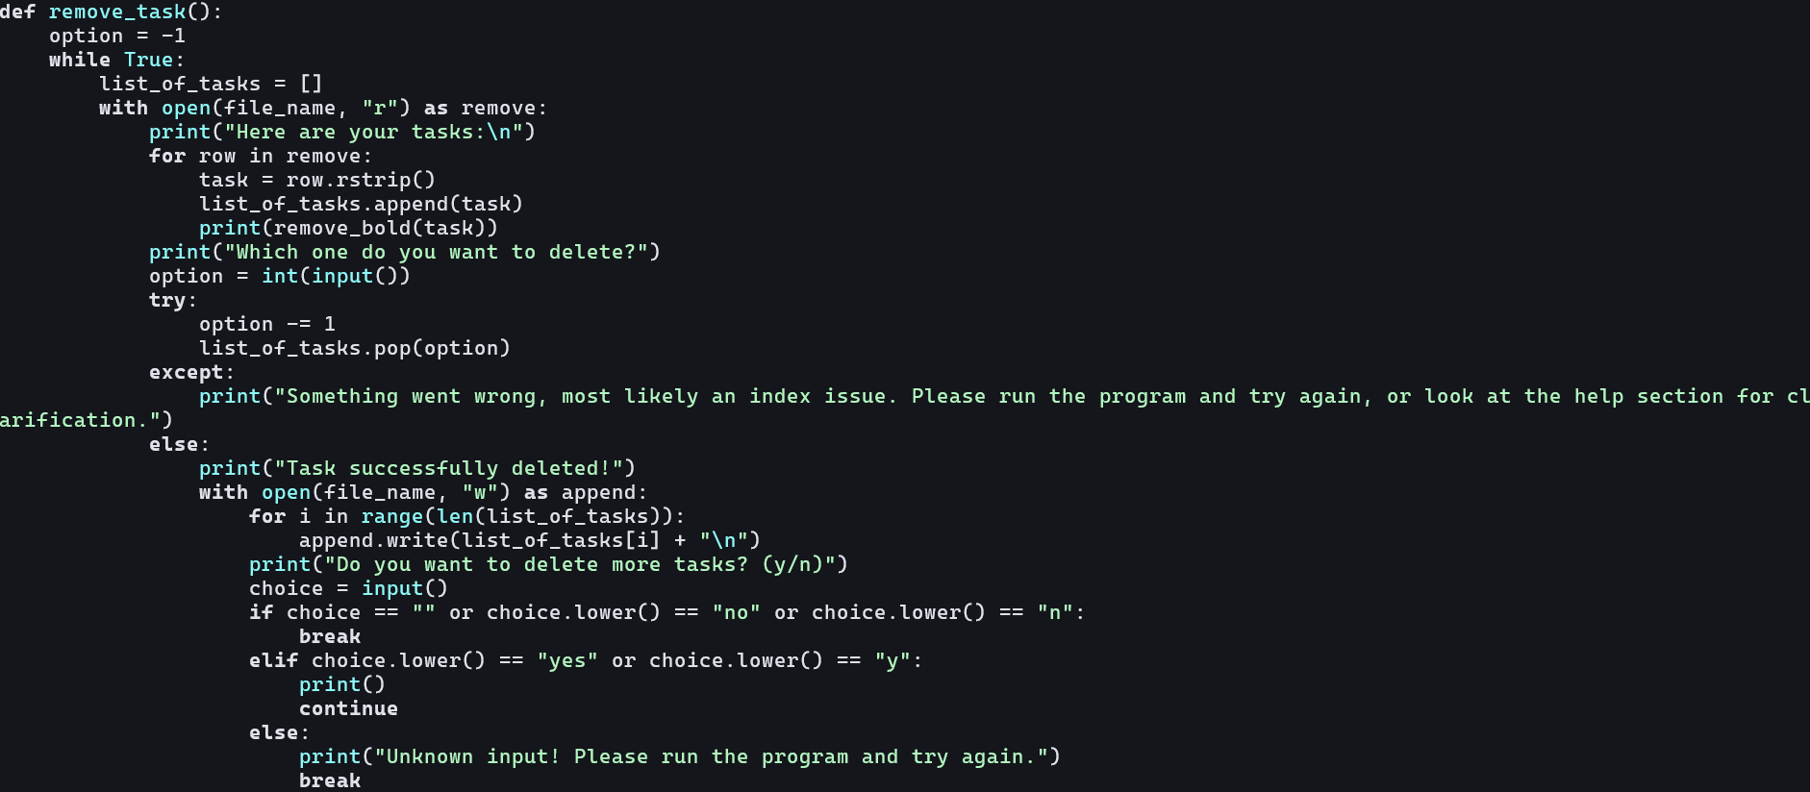The height and width of the screenshot is (792, 1810).
Task: Click the empty list brackets after list_of_tasks
Action: (311, 84)
